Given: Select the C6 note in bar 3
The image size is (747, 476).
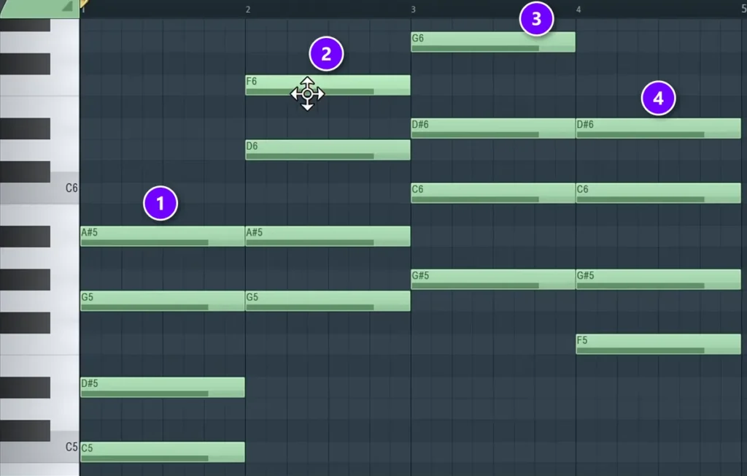Looking at the screenshot, I should point(493,193).
